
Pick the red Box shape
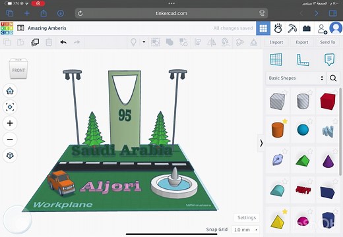tap(328, 101)
